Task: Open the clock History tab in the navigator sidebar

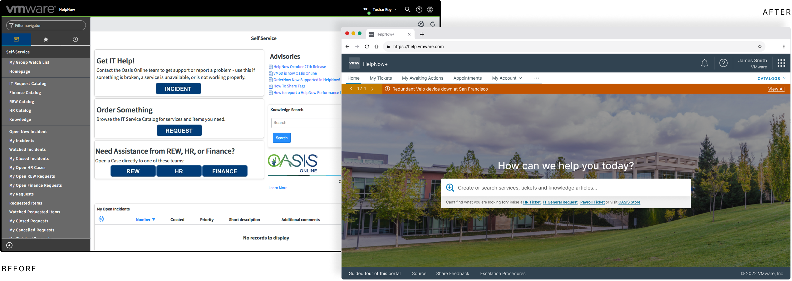Action: 75,39
